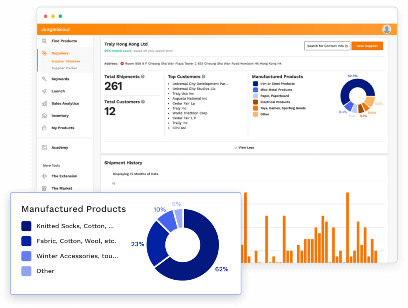Click The Extension puzzle icon
This screenshot has width=408, height=308.
point(44,176)
